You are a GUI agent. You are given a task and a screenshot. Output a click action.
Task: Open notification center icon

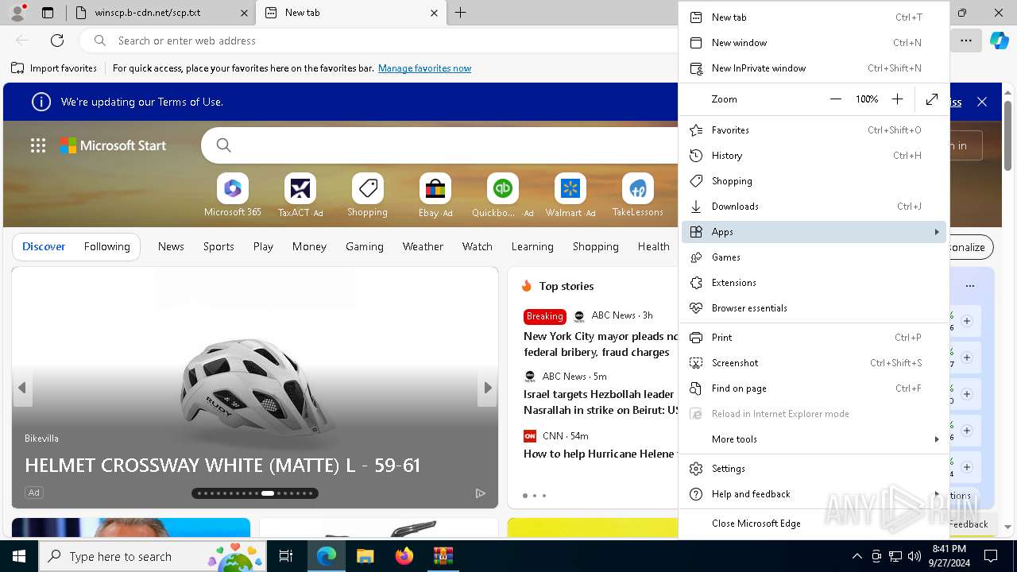991,556
